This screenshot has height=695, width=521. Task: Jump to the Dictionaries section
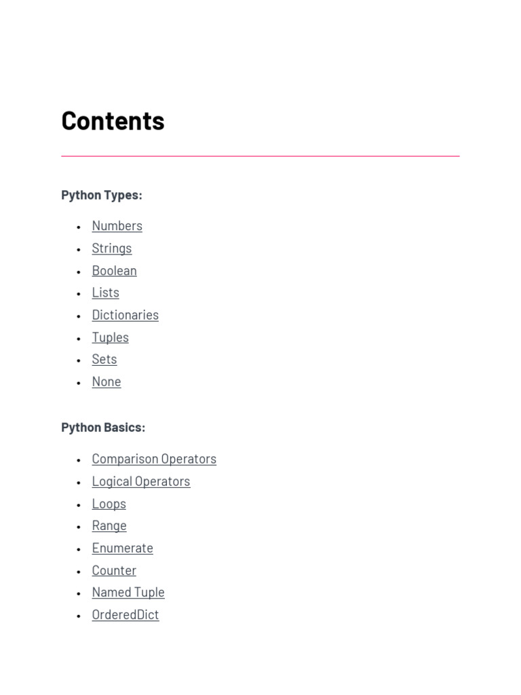pos(125,315)
